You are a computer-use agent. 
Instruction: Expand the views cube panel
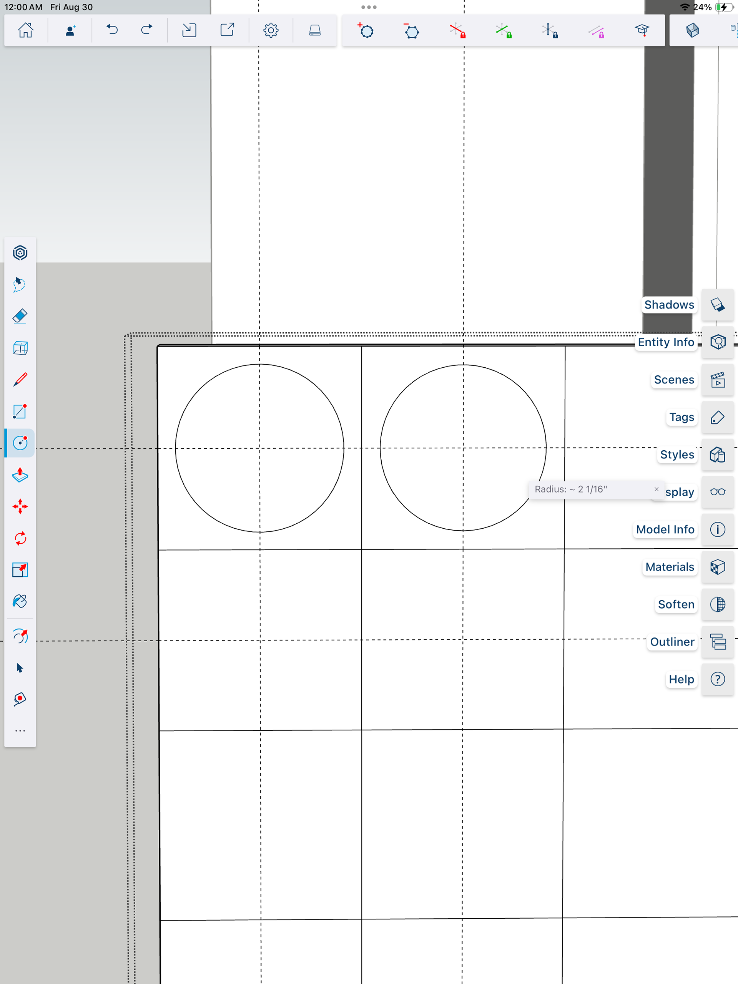pos(692,30)
